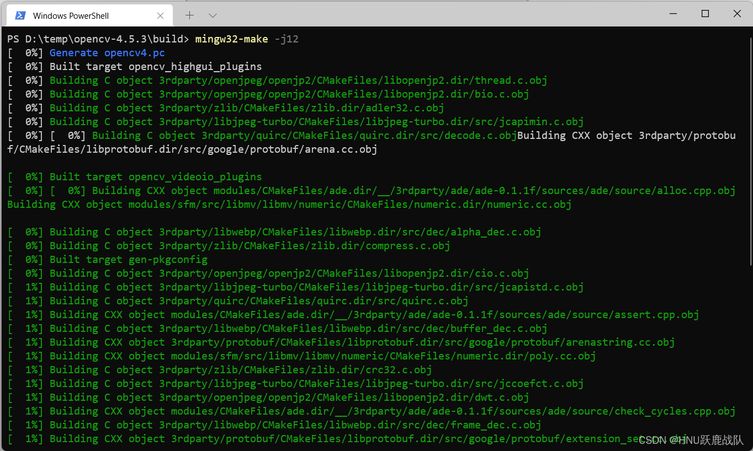This screenshot has width=753, height=451.
Task: Click the line ending in 'bio.c.obj'
Action: [x=268, y=94]
